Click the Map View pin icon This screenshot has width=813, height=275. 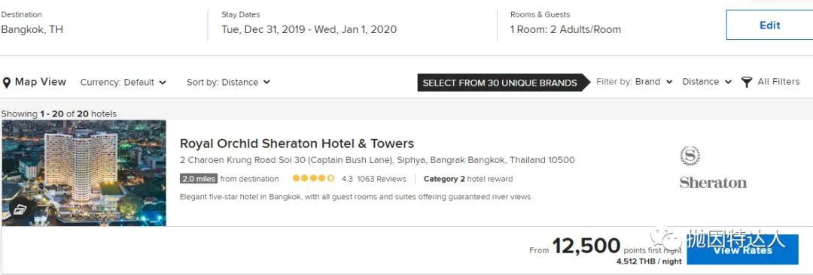click(x=7, y=83)
